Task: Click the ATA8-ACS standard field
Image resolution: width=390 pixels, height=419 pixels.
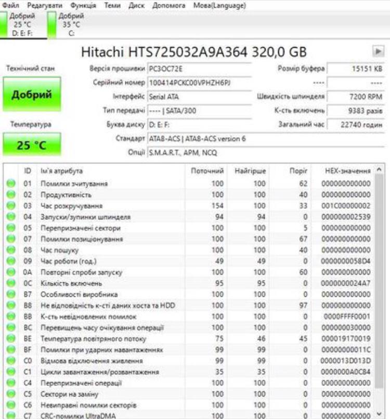Action: click(x=266, y=139)
